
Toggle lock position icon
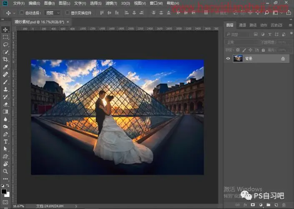(x=250, y=50)
